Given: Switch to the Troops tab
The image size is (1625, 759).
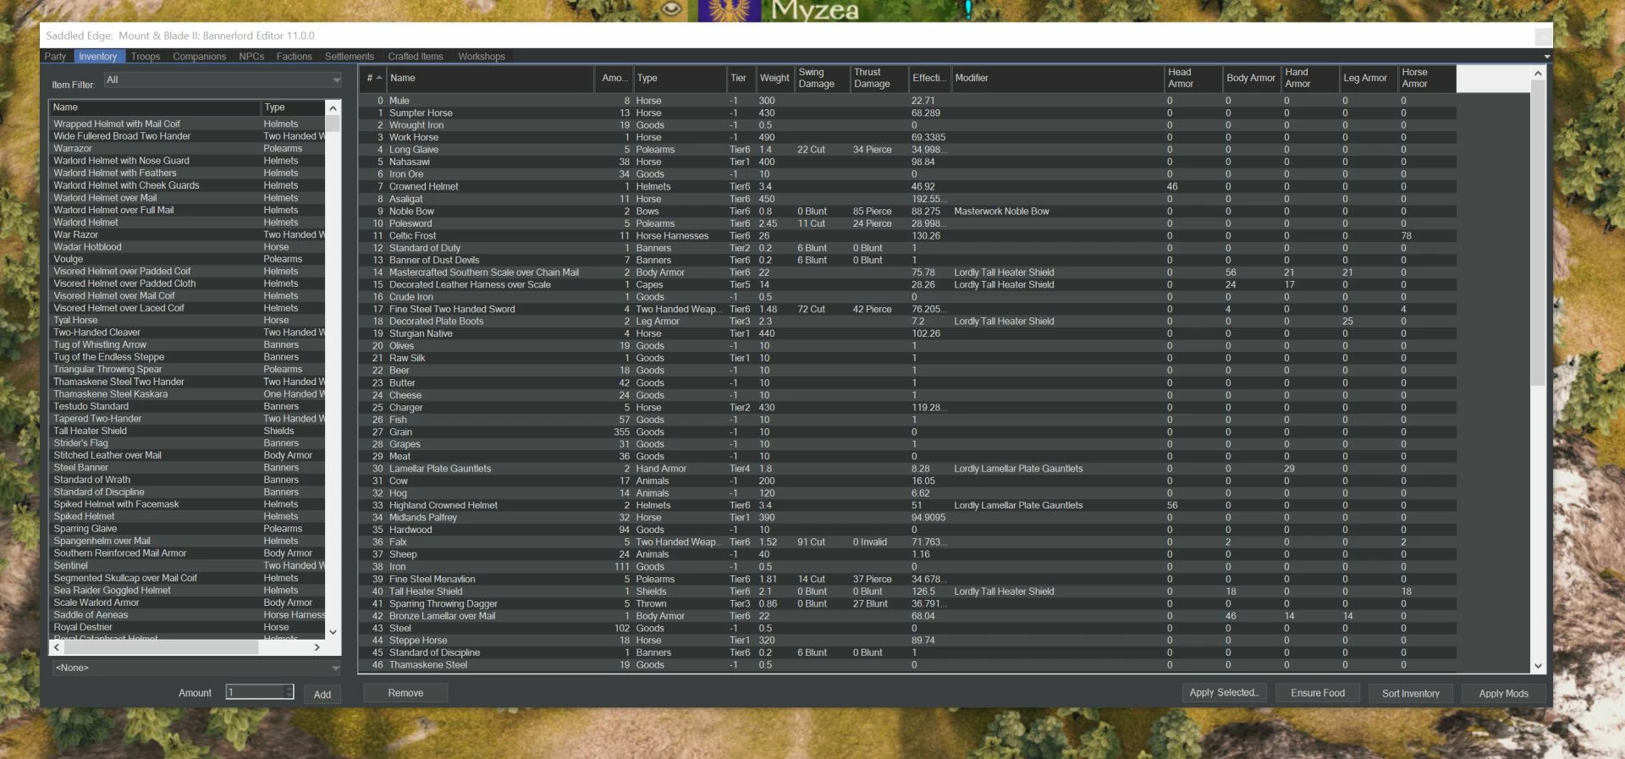Looking at the screenshot, I should tap(146, 57).
